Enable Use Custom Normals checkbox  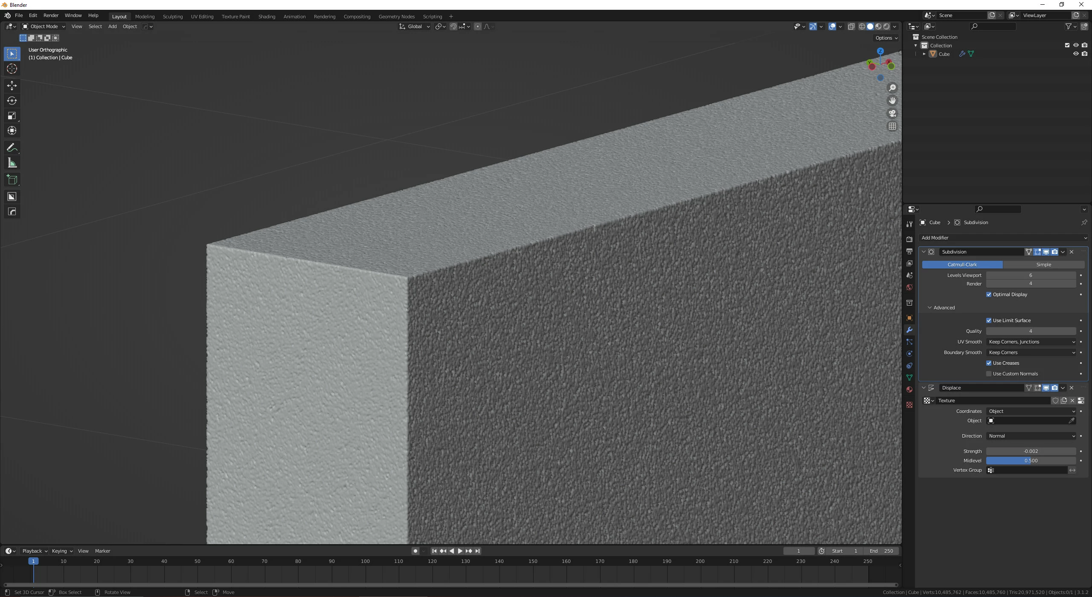989,374
